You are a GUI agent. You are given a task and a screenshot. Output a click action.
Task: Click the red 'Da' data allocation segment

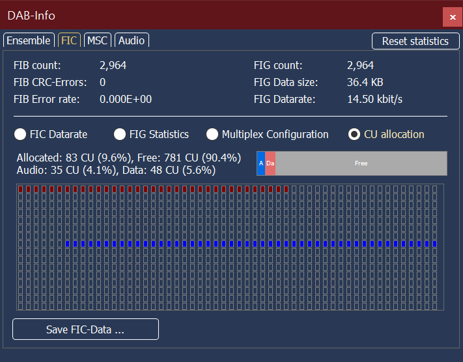(x=270, y=163)
